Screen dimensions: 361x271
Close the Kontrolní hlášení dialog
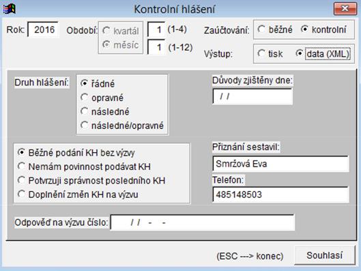coord(345,9)
